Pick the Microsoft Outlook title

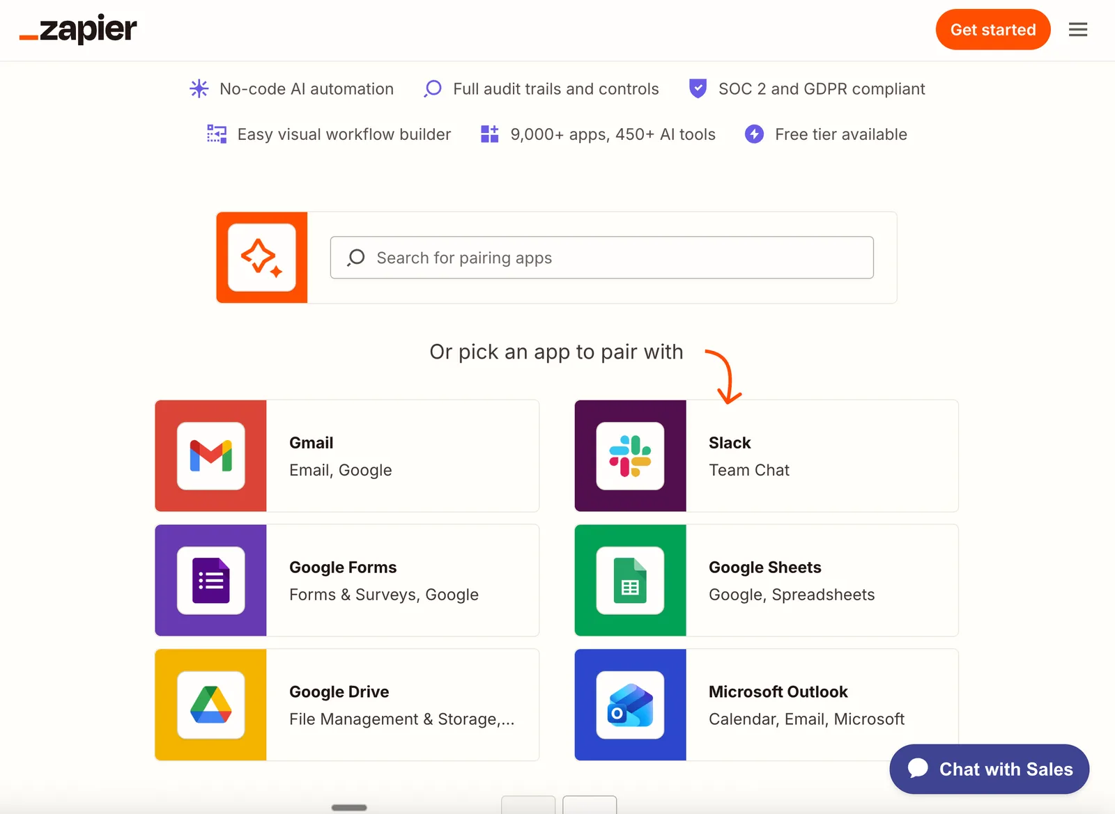tap(778, 692)
